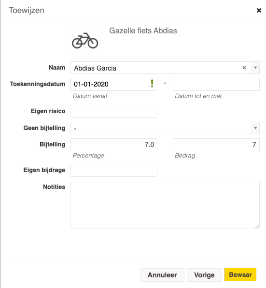
Task: Clear the Abdias Garcia name selection
Action: point(244,68)
